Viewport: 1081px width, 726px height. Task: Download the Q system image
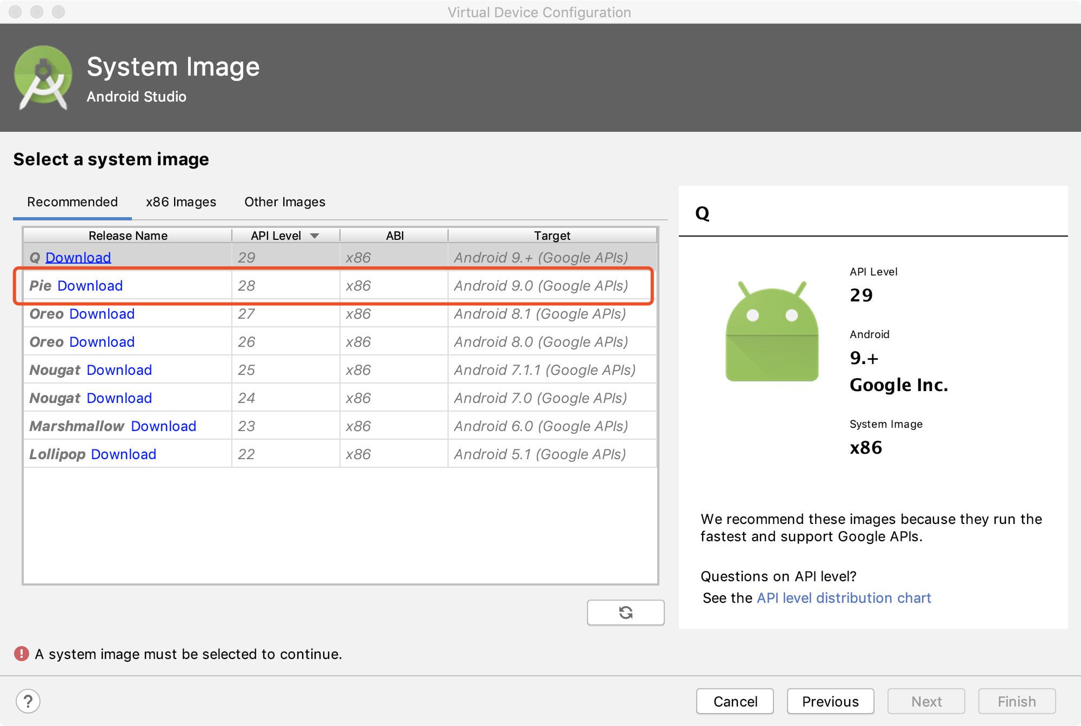78,258
